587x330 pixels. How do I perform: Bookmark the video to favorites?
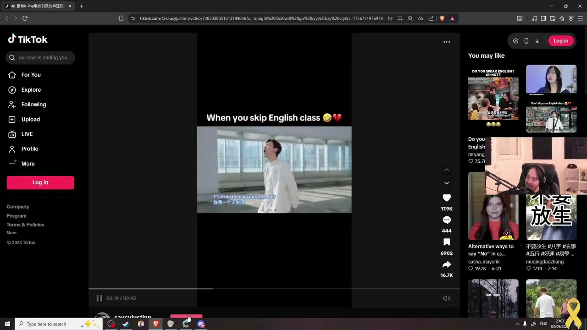point(447,242)
